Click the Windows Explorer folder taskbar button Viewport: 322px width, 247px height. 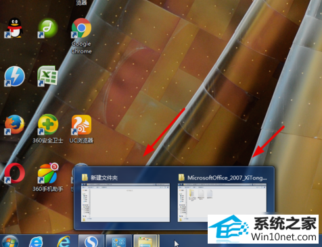[146, 241]
